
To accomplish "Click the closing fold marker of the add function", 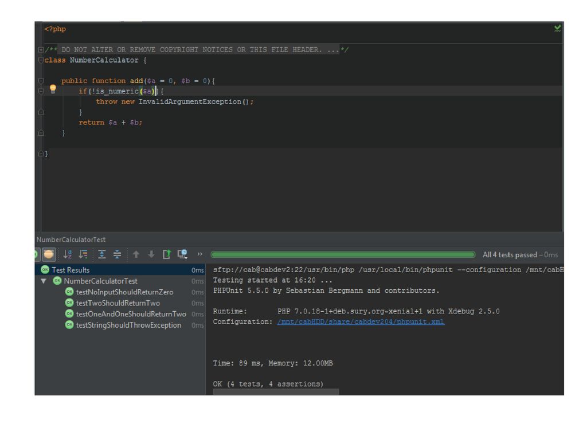I will 41,133.
